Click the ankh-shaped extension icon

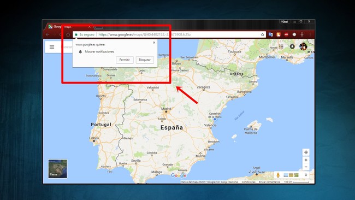point(302,34)
